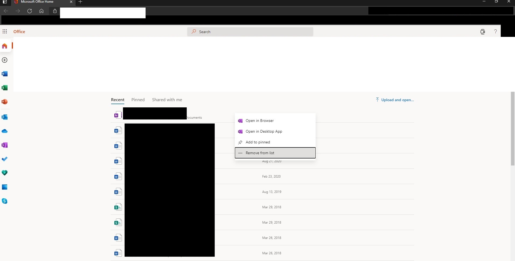The width and height of the screenshot is (515, 261).
Task: Open the Help question mark
Action: point(495,31)
